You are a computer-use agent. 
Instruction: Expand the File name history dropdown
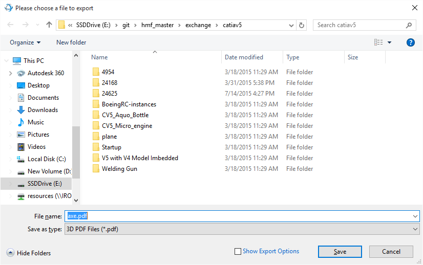(x=414, y=216)
